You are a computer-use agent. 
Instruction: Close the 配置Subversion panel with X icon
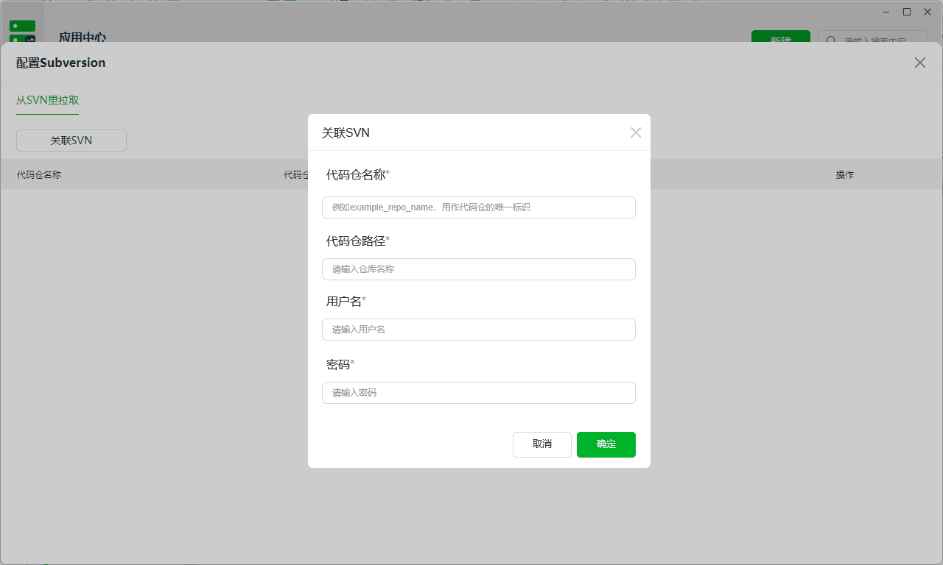point(920,63)
